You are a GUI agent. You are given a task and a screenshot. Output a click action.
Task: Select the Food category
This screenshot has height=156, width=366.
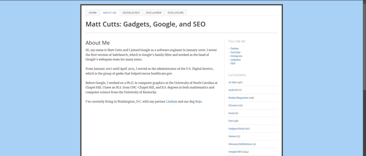(231, 113)
